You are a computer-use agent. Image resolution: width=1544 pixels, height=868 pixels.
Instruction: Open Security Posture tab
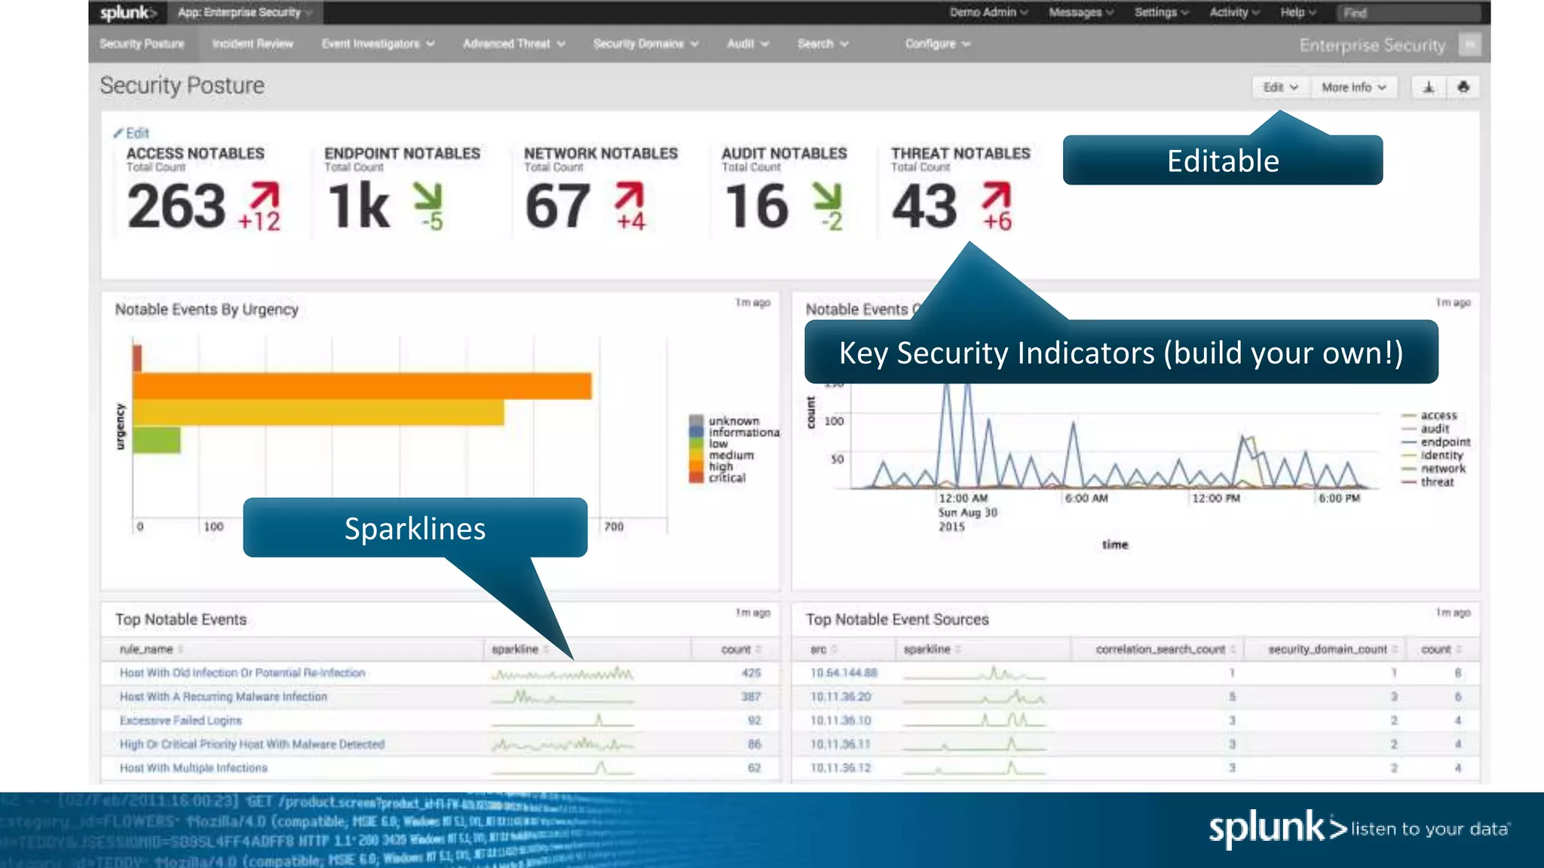pos(142,44)
